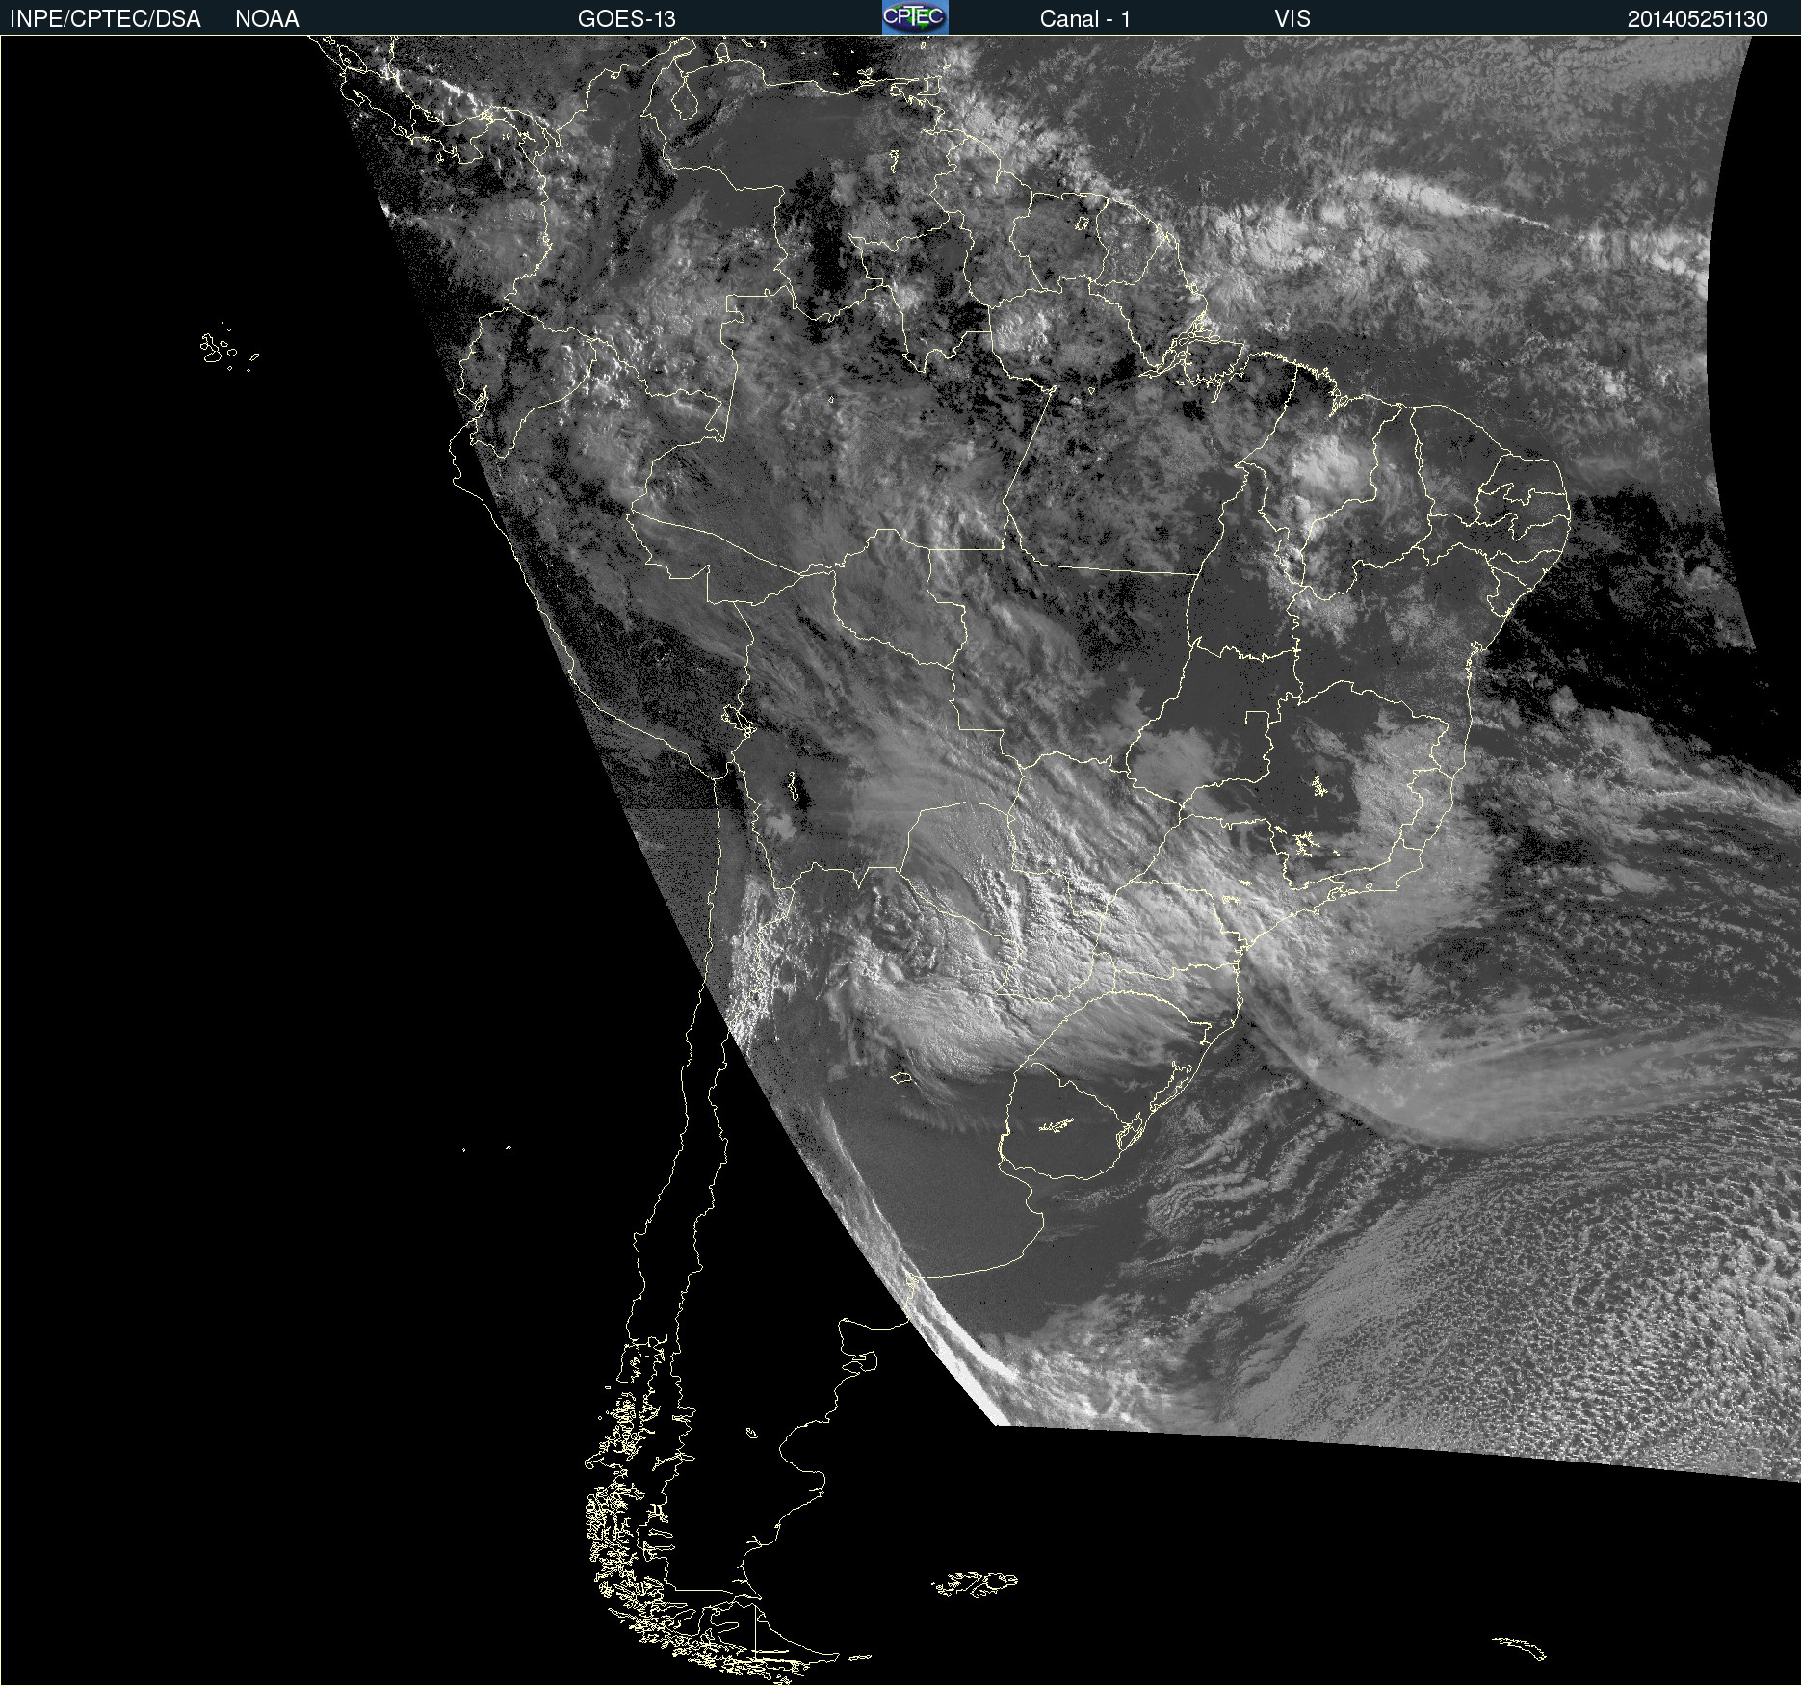
Task: Click the CPTEC logo in the header
Action: [915, 17]
